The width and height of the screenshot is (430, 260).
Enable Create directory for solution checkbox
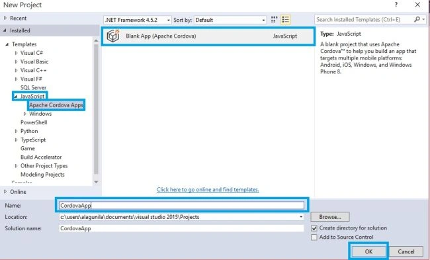tap(314, 228)
